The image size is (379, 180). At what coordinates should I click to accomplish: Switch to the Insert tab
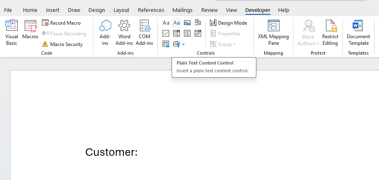(x=53, y=10)
